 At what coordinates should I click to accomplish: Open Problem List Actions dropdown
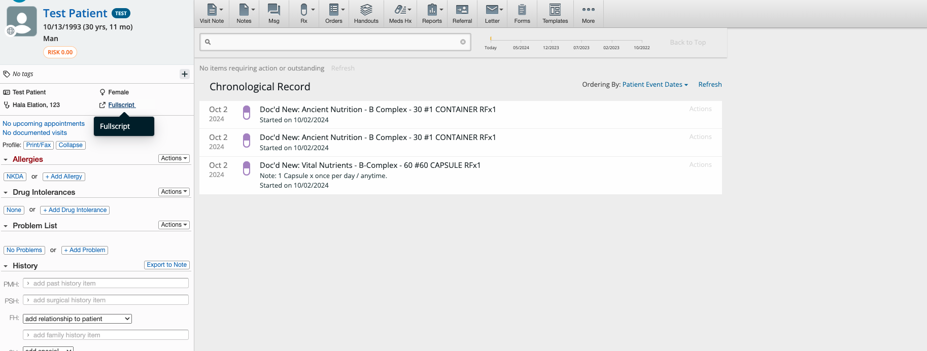click(174, 225)
